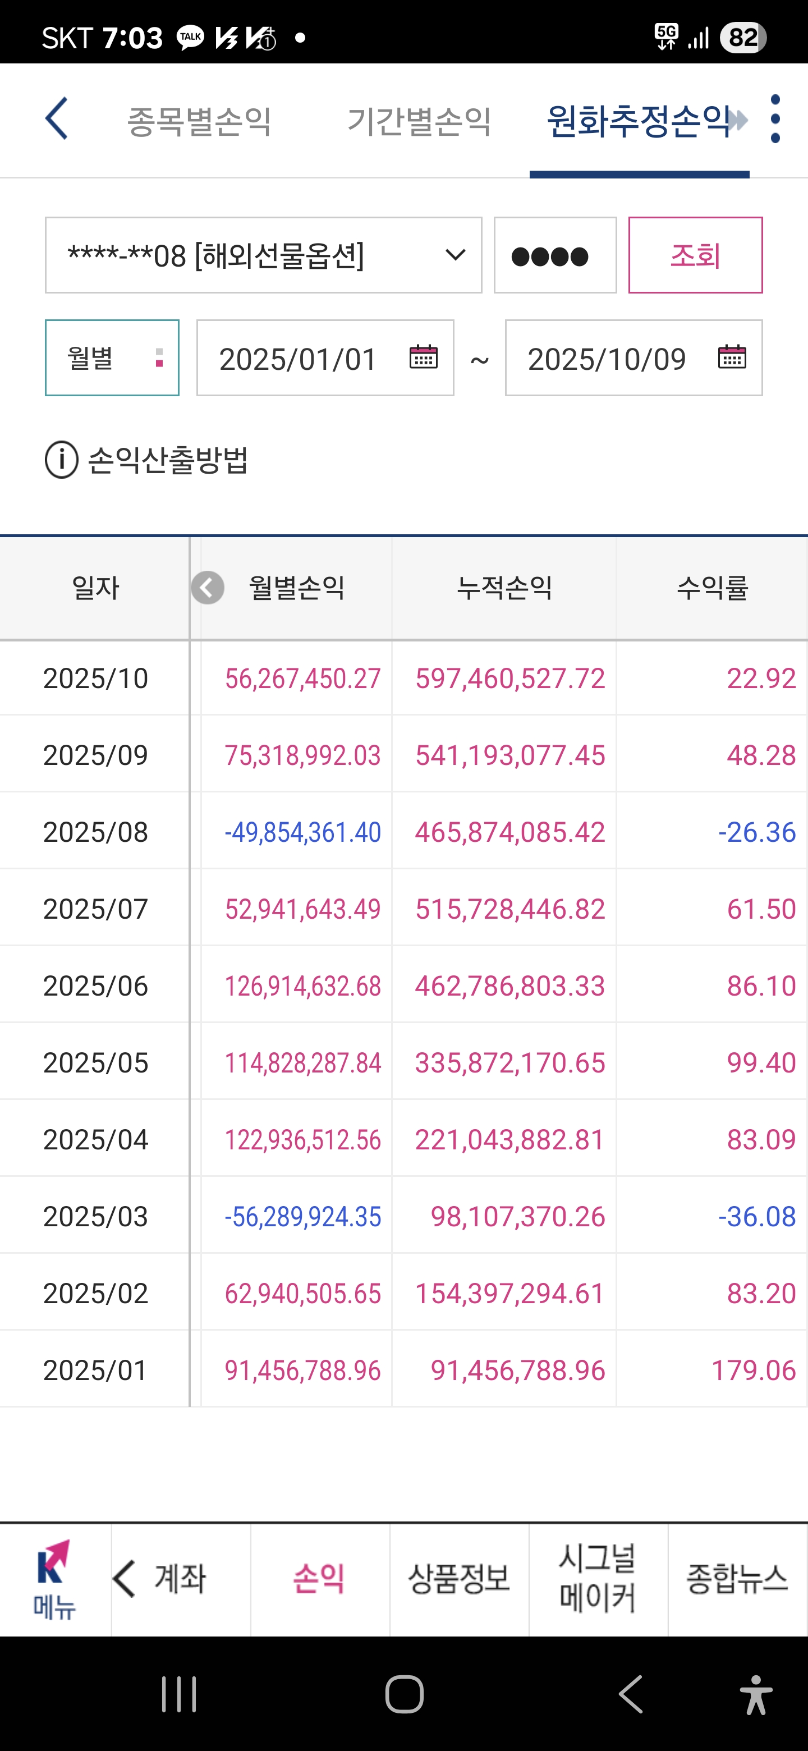Open the start date calendar picker icon
This screenshot has width=808, height=1751.
[x=424, y=357]
